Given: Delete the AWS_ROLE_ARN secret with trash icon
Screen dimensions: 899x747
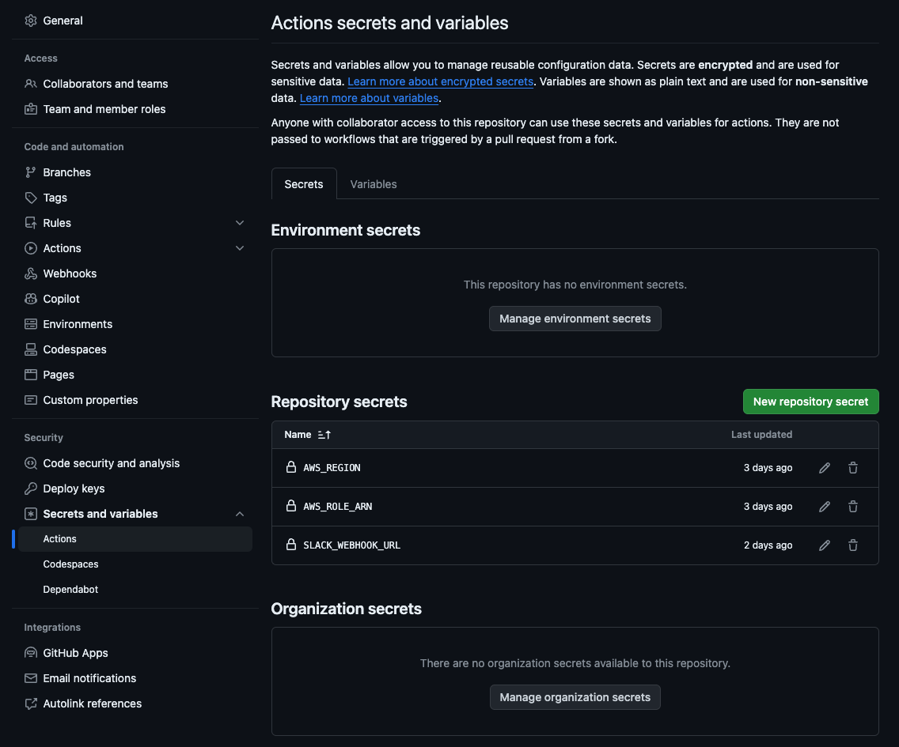Looking at the screenshot, I should click(x=852, y=507).
